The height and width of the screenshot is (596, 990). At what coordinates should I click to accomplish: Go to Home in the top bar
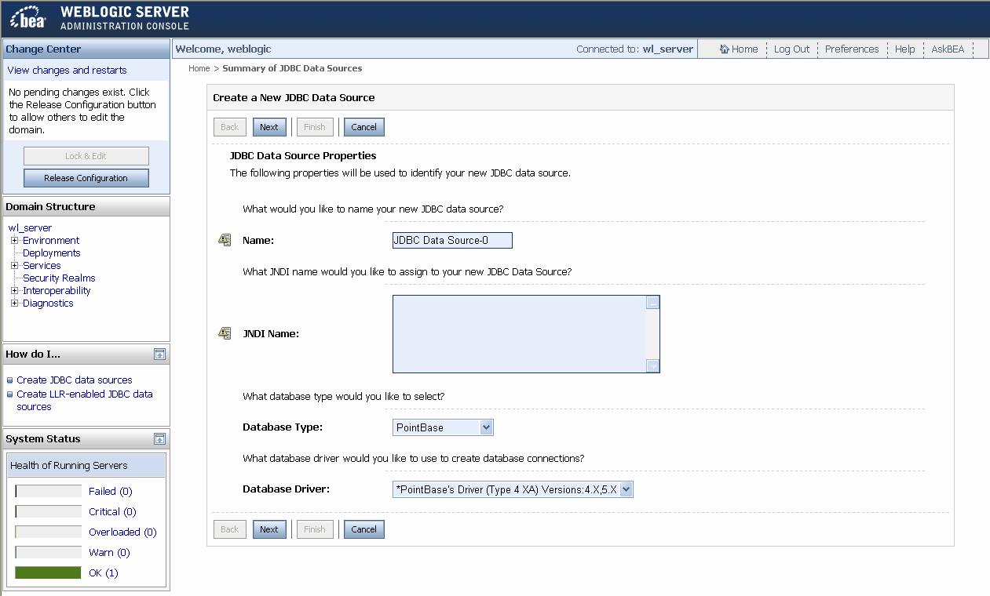click(744, 49)
